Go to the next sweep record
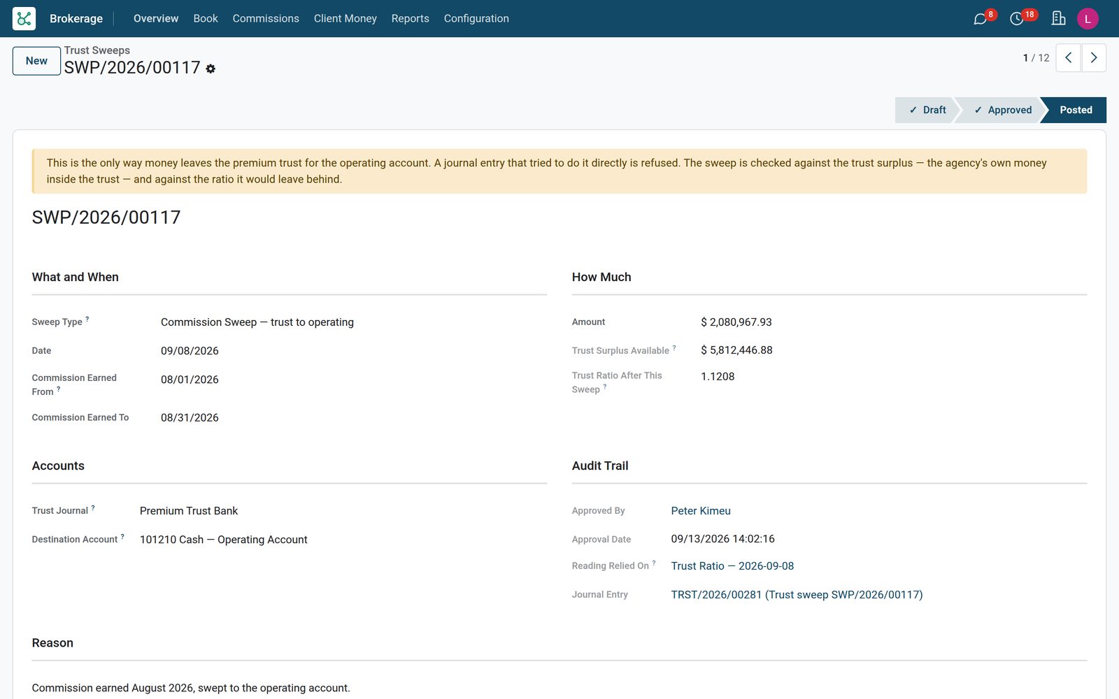The image size is (1119, 699). coord(1094,58)
